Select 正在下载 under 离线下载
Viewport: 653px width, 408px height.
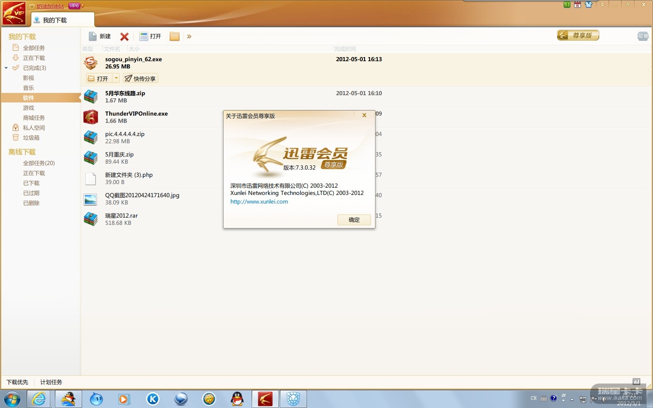pyautogui.click(x=34, y=173)
